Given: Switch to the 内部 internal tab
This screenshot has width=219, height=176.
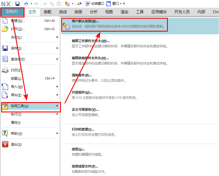Looking at the screenshot, I should (x=201, y=12).
